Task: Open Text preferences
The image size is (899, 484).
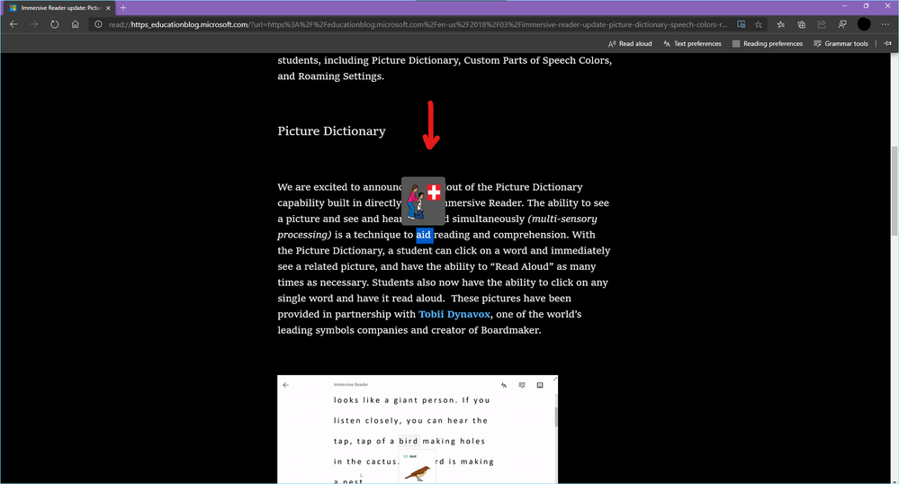Action: point(692,43)
